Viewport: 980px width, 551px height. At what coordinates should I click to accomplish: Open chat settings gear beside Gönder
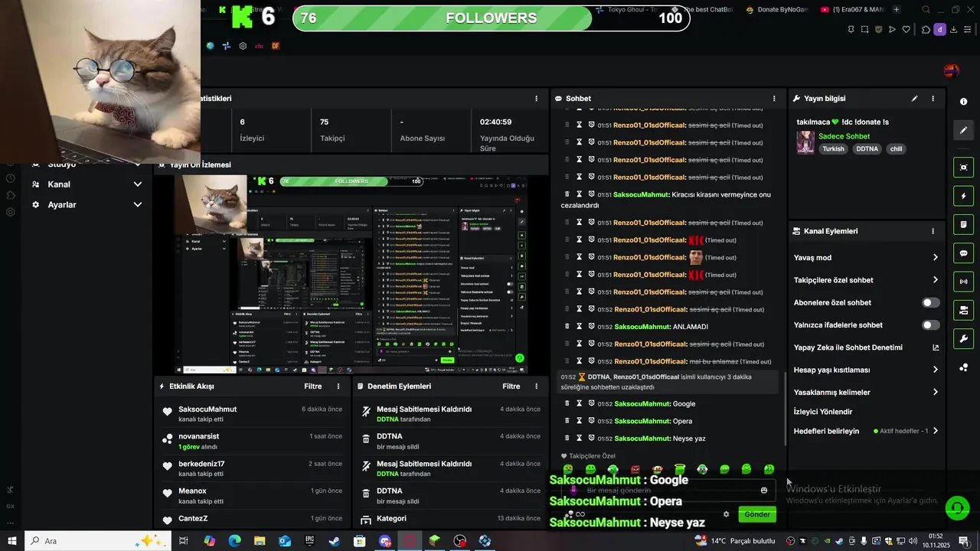tap(726, 514)
